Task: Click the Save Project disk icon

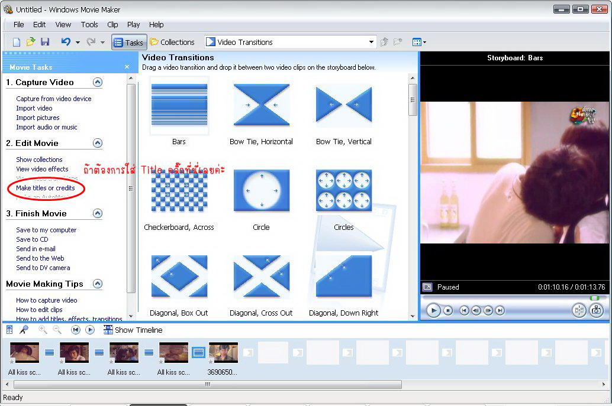Action: pyautogui.click(x=45, y=42)
